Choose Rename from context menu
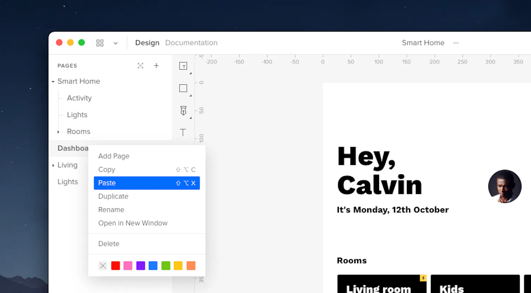Screen dimensions: 531x293 147,210
